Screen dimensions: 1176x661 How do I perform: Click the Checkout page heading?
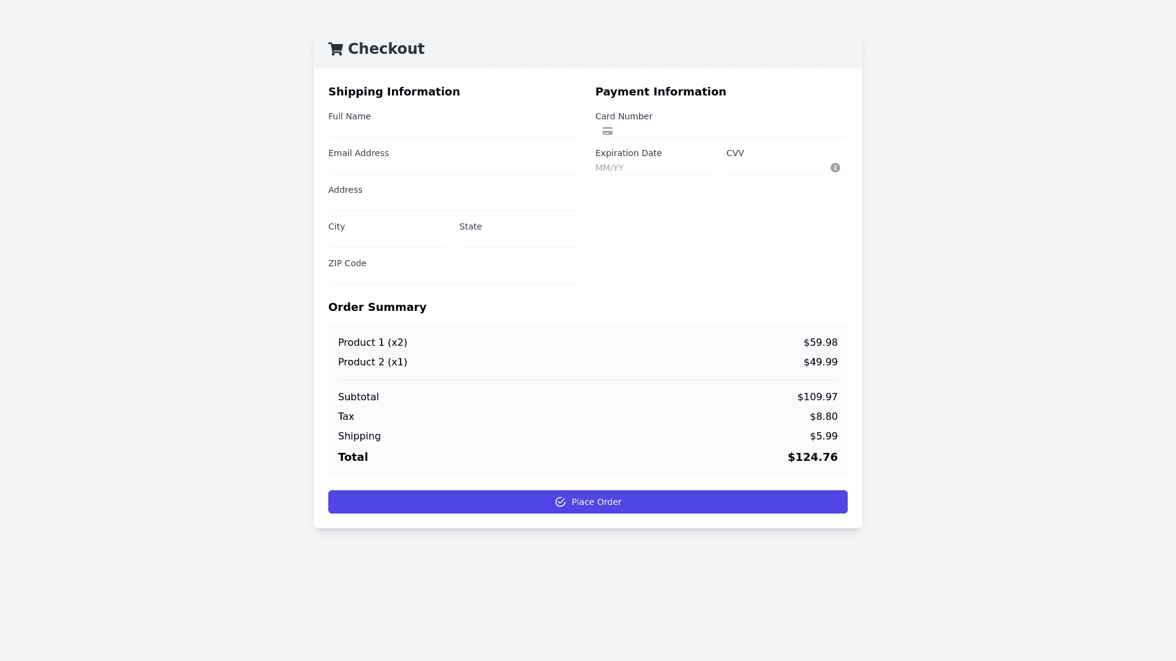[x=386, y=49]
